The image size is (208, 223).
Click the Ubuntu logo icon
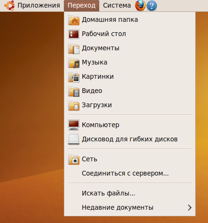point(9,6)
